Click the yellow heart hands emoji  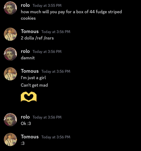click(x=29, y=97)
